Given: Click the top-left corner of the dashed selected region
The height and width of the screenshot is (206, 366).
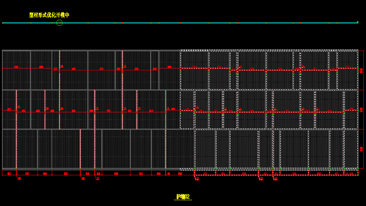Looking at the screenshot, I should (180, 50).
